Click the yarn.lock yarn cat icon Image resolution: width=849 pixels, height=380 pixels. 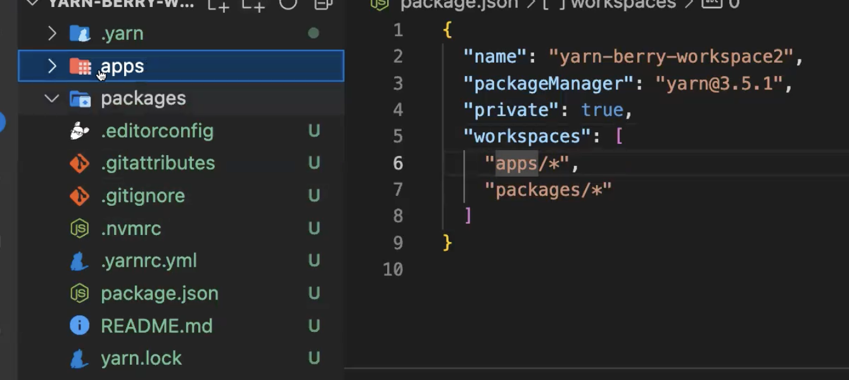79,358
